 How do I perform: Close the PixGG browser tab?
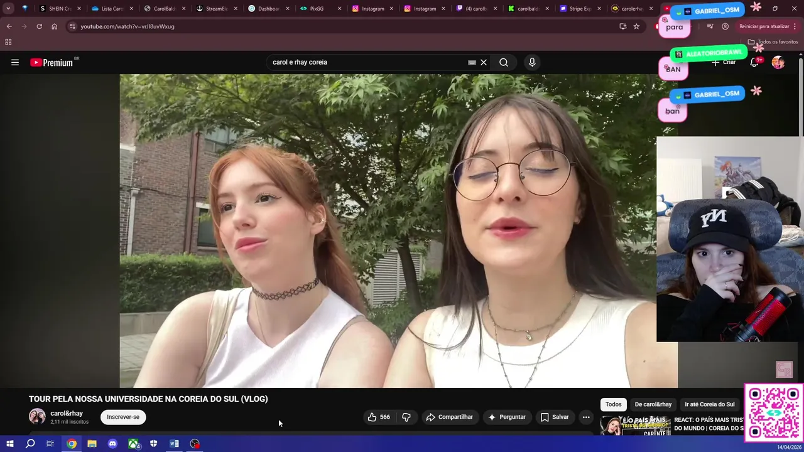pyautogui.click(x=340, y=9)
